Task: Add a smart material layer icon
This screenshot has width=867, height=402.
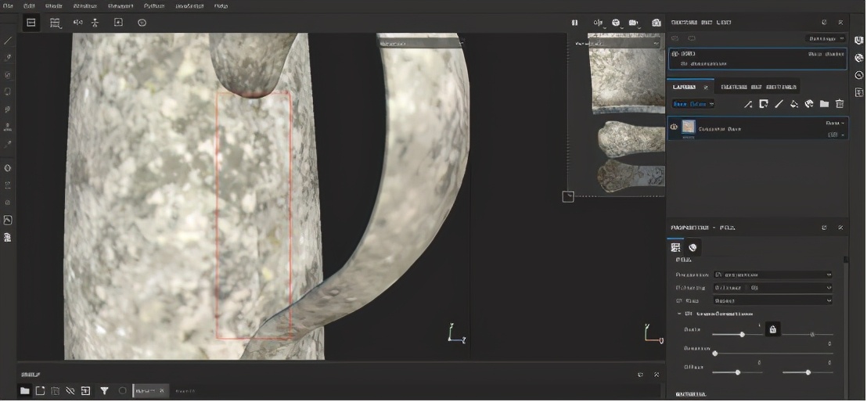Action: [809, 104]
